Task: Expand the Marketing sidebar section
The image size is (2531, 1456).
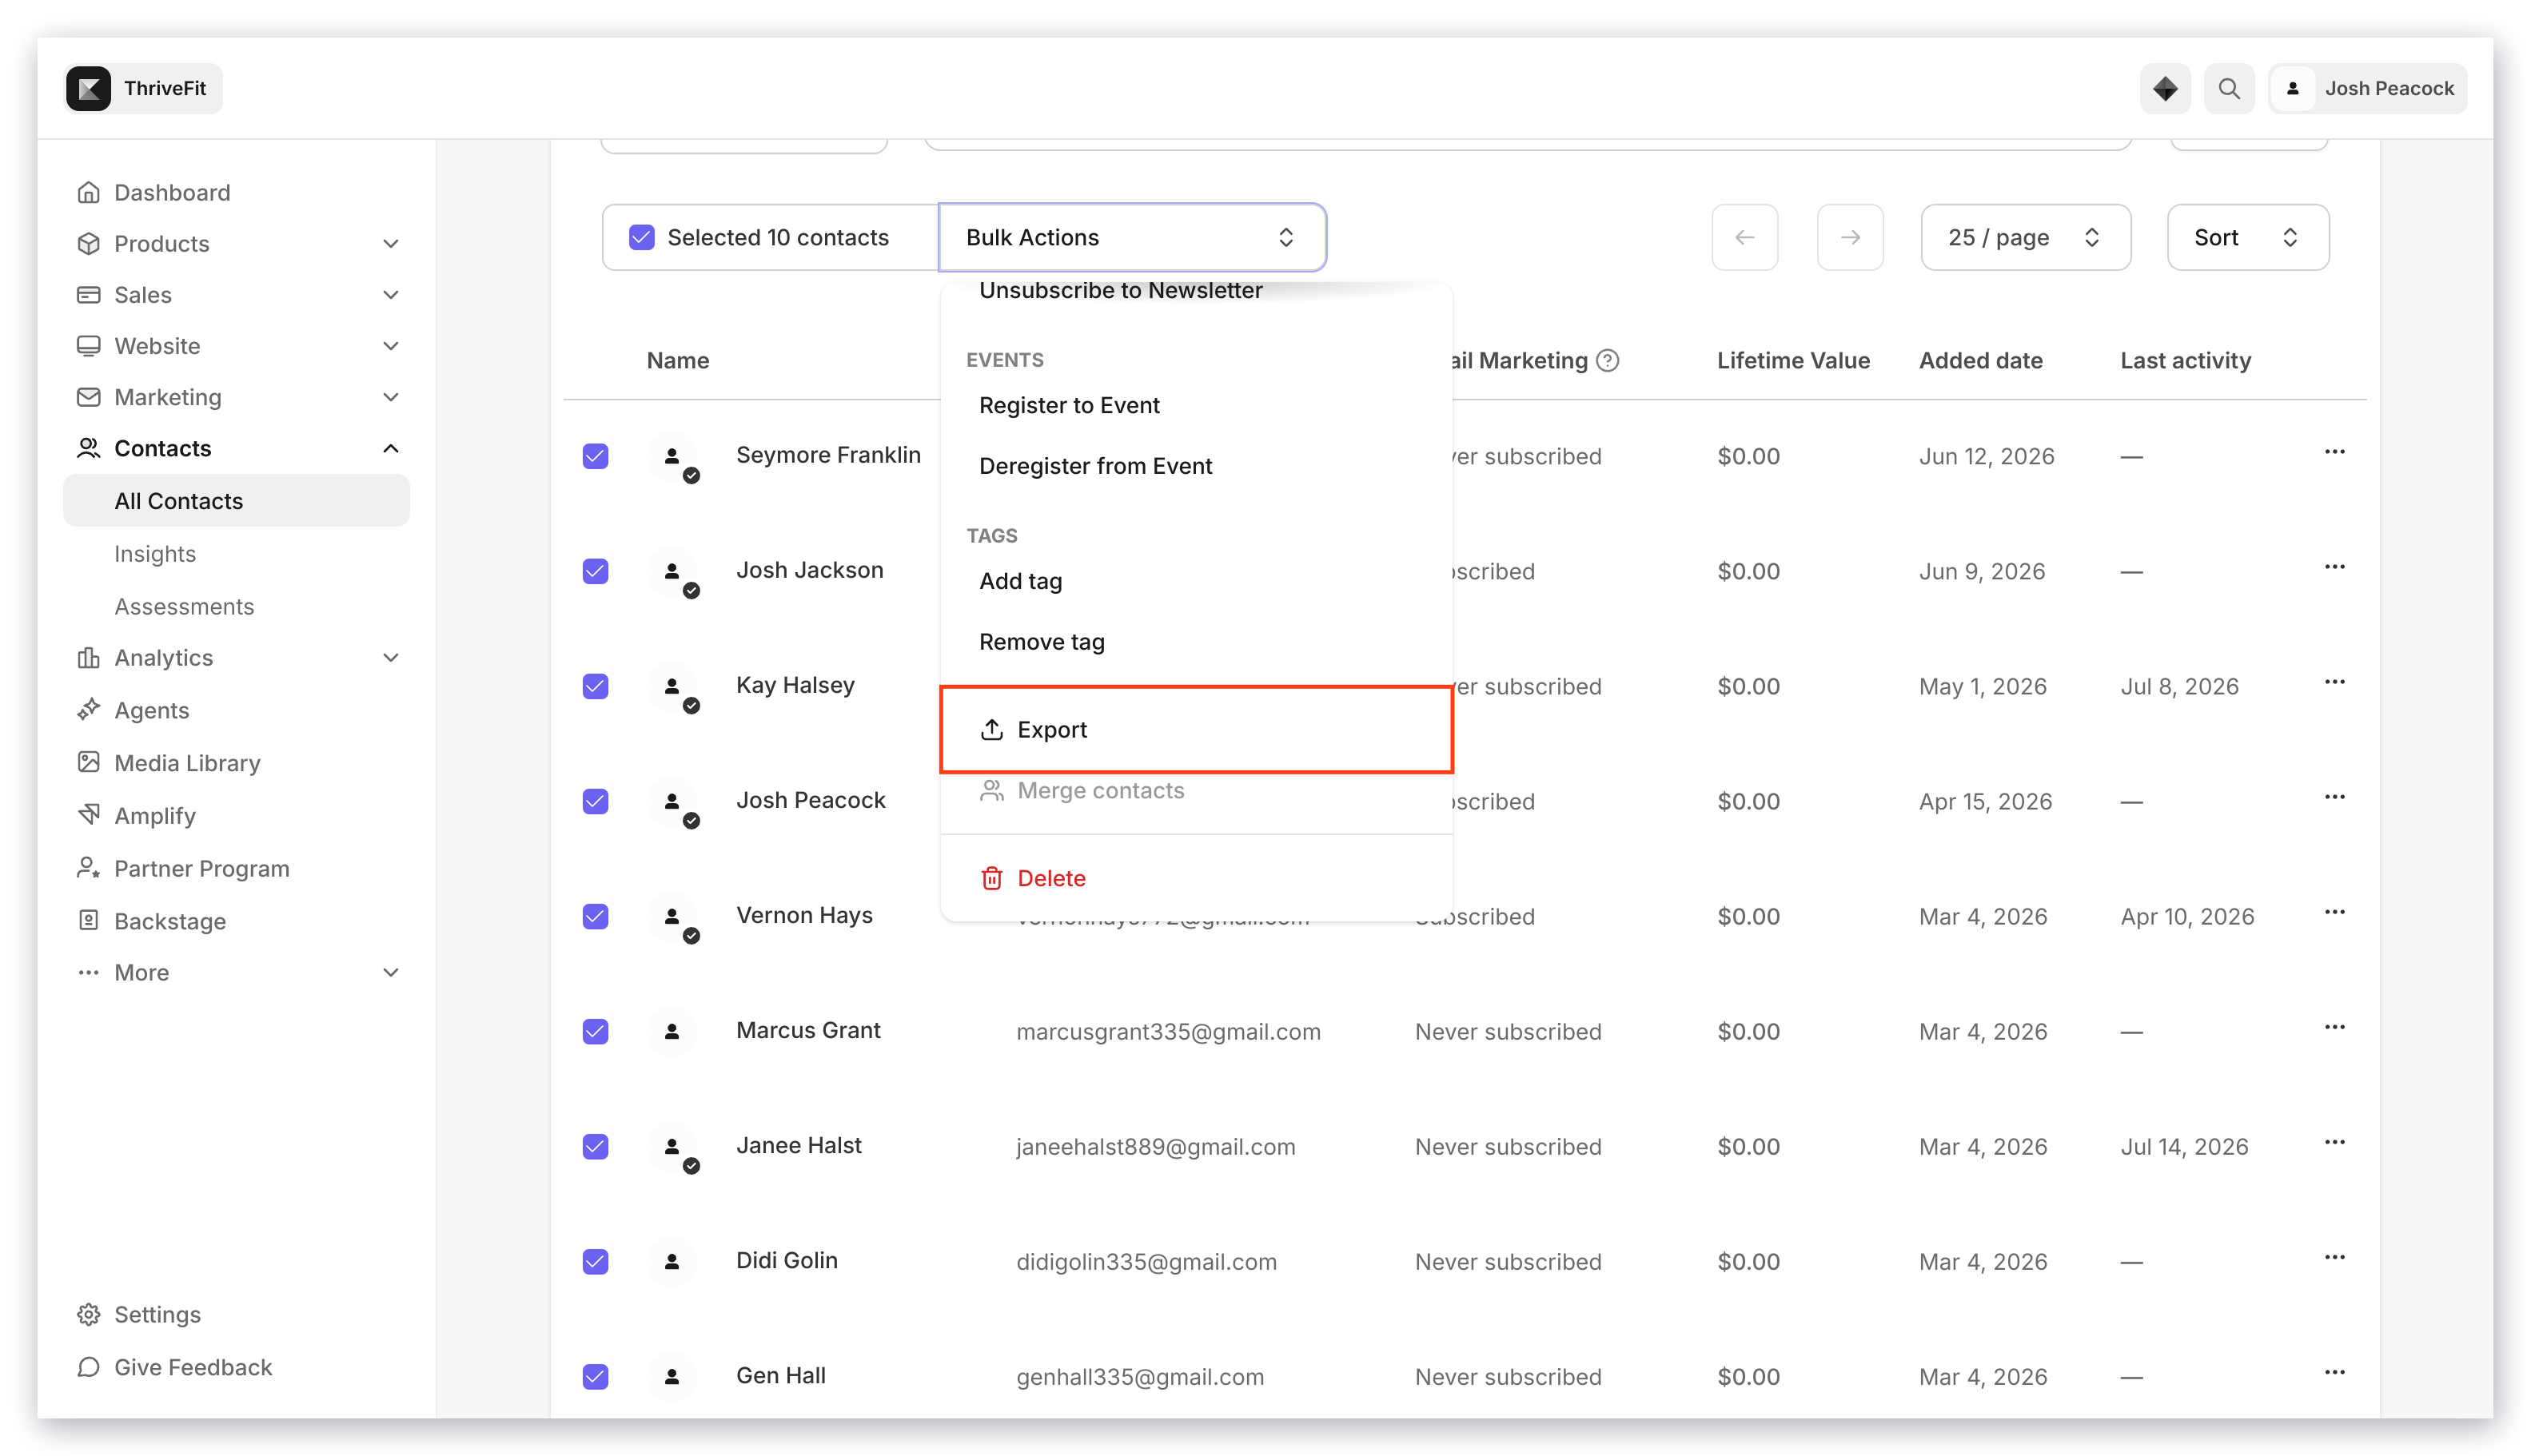Action: pos(391,396)
